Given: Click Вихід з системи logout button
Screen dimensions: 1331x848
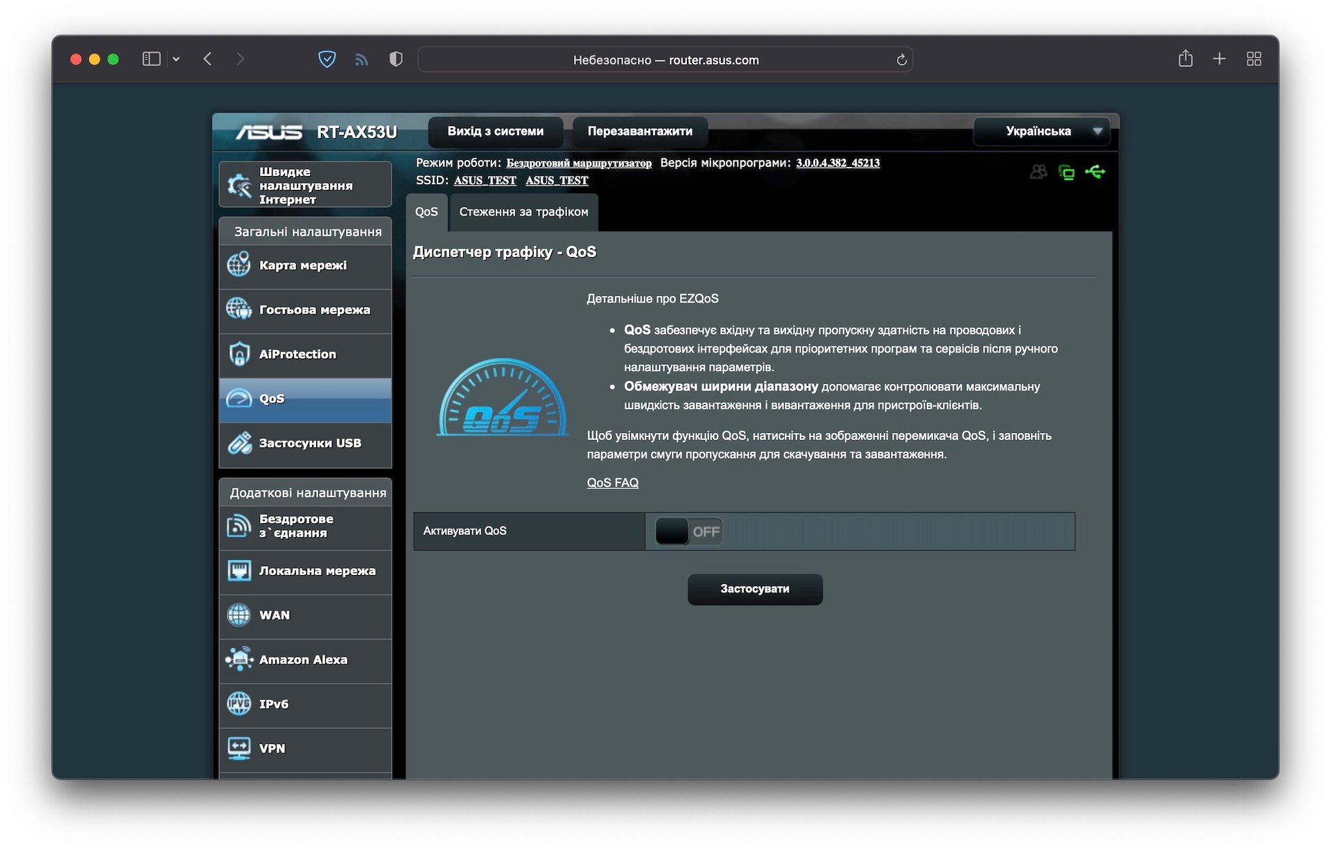Looking at the screenshot, I should [496, 132].
